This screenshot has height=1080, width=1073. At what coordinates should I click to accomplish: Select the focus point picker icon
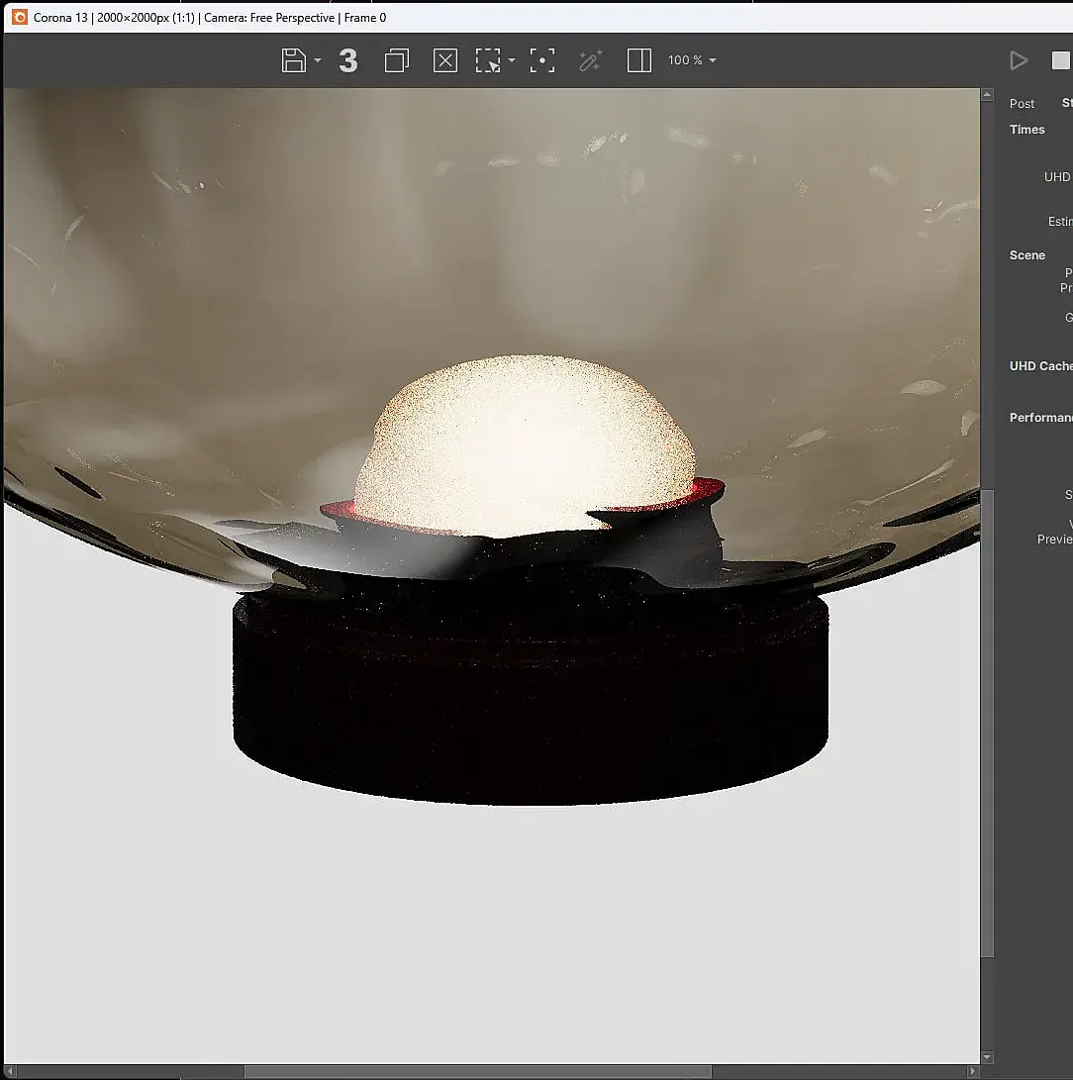coord(541,60)
